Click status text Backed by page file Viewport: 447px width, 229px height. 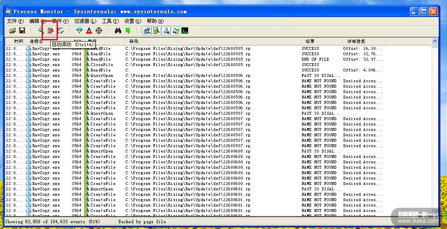click(142, 222)
